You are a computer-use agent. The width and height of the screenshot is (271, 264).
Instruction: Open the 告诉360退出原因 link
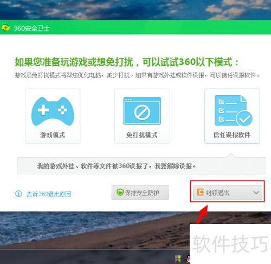tap(49, 194)
